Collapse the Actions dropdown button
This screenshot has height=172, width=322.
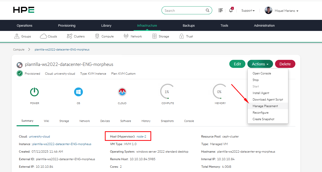click(x=260, y=64)
